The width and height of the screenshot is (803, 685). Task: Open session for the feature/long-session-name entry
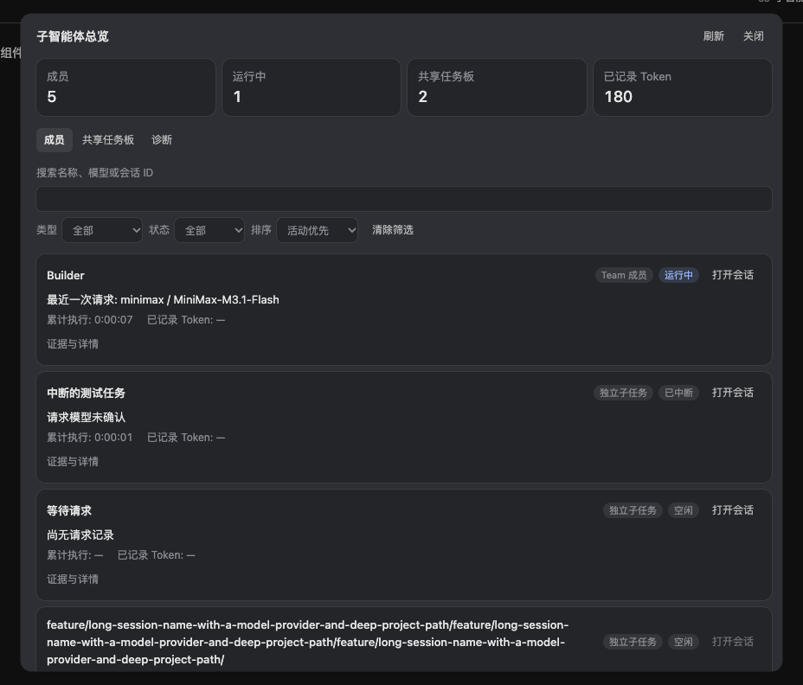732,642
